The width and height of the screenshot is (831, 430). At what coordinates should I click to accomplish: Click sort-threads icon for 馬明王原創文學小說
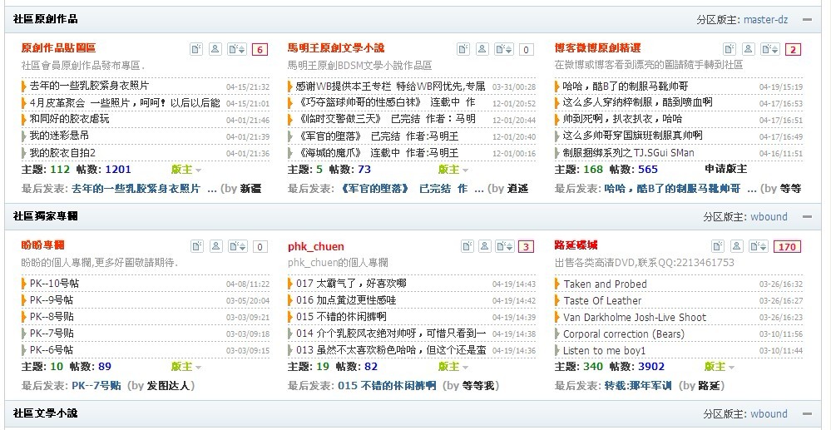[x=504, y=49]
